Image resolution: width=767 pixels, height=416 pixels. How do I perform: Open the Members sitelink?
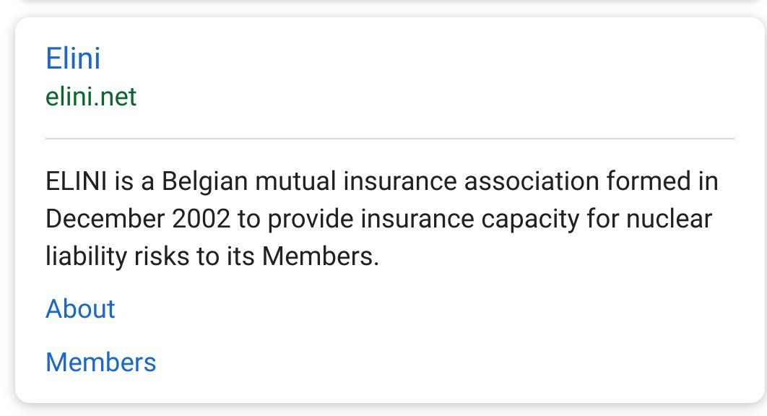pyautogui.click(x=101, y=362)
